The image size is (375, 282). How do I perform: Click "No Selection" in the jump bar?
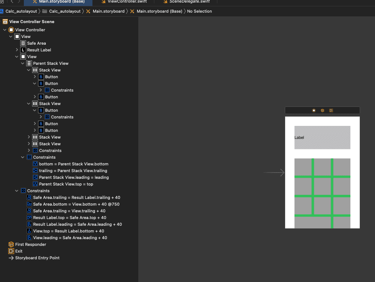pos(199,11)
